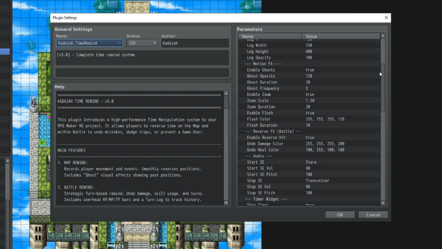Open the Status ON dropdown
442x249 pixels.
(142, 43)
